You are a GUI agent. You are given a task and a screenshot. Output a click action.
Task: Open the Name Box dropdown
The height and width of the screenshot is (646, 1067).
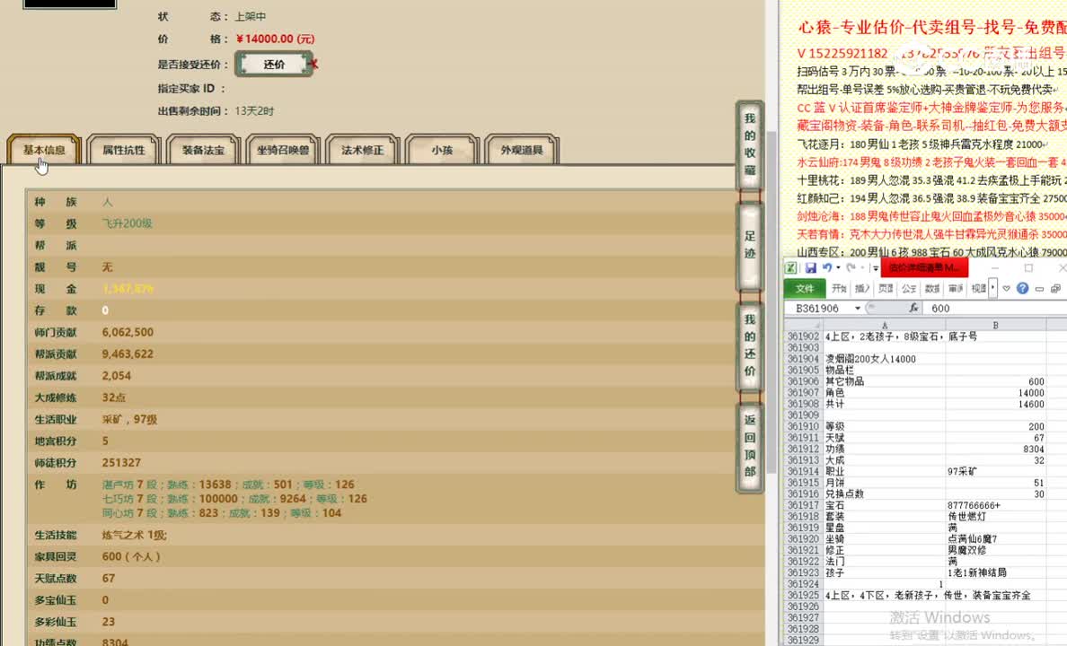click(x=857, y=308)
